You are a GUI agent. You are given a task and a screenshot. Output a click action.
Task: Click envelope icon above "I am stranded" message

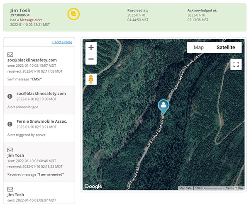pyautogui.click(x=10, y=150)
